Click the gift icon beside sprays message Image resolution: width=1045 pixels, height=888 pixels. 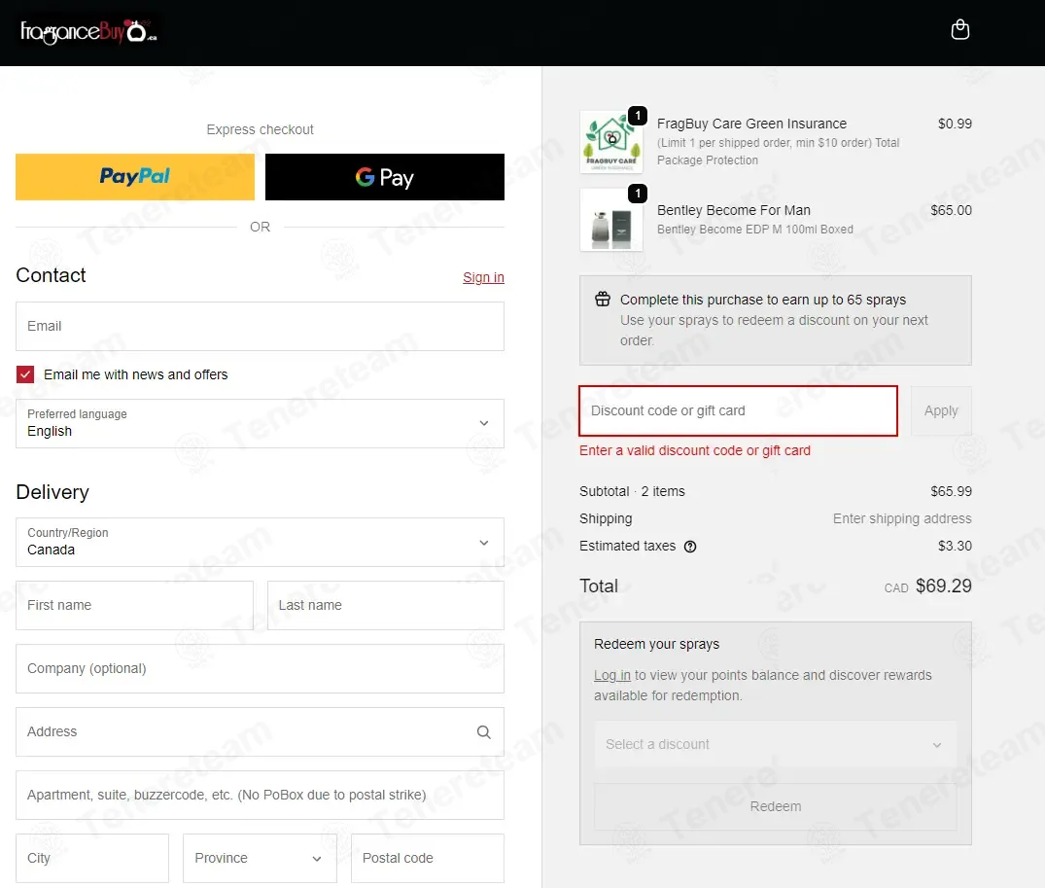coord(603,300)
